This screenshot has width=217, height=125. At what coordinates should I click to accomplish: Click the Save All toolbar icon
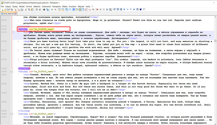click(12, 9)
